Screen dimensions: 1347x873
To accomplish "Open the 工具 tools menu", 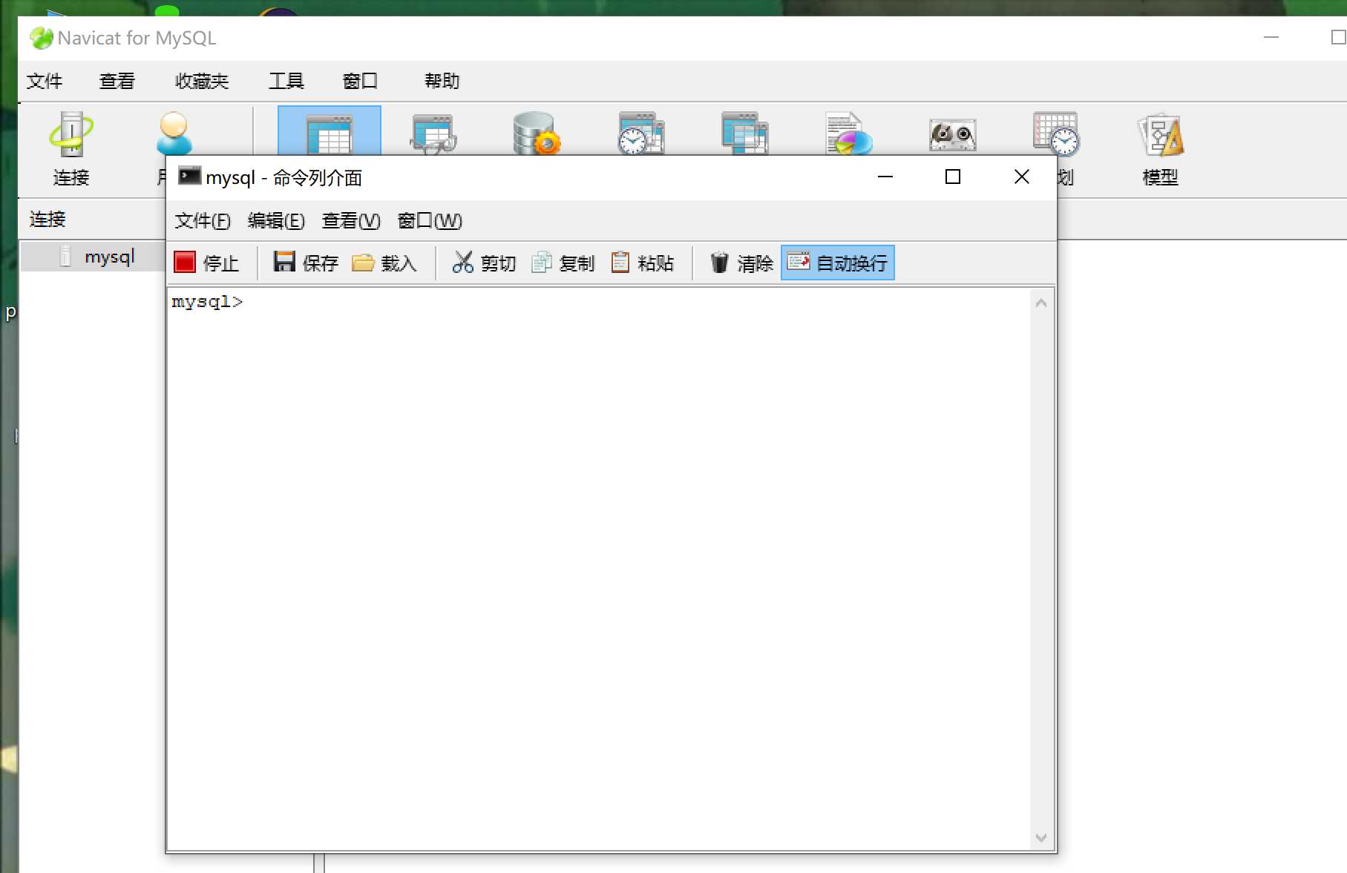I will point(286,81).
